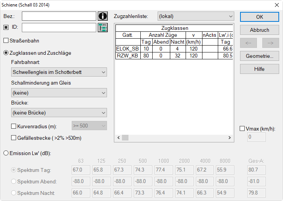
Task: Click Tag count 80 for RZW_KB
Action: (146, 56)
